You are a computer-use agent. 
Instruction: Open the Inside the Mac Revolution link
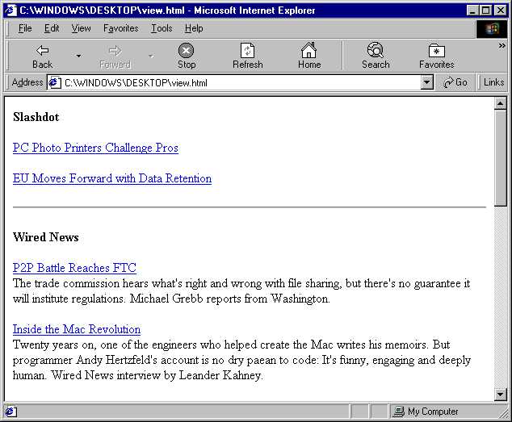77,329
